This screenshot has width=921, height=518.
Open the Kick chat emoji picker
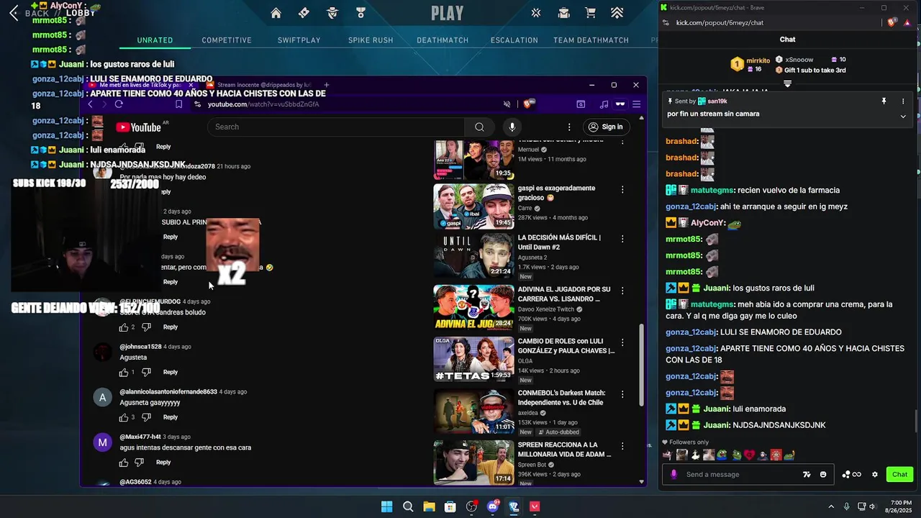click(x=823, y=474)
